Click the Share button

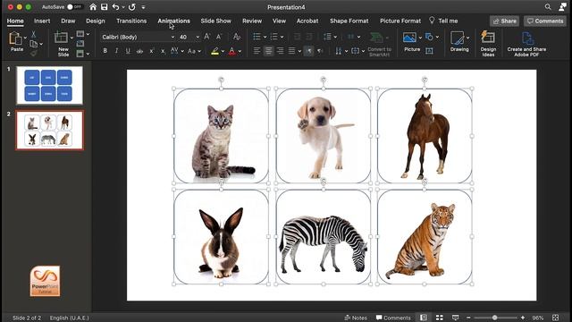(x=504, y=21)
